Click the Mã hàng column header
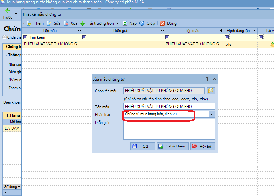 (12, 122)
